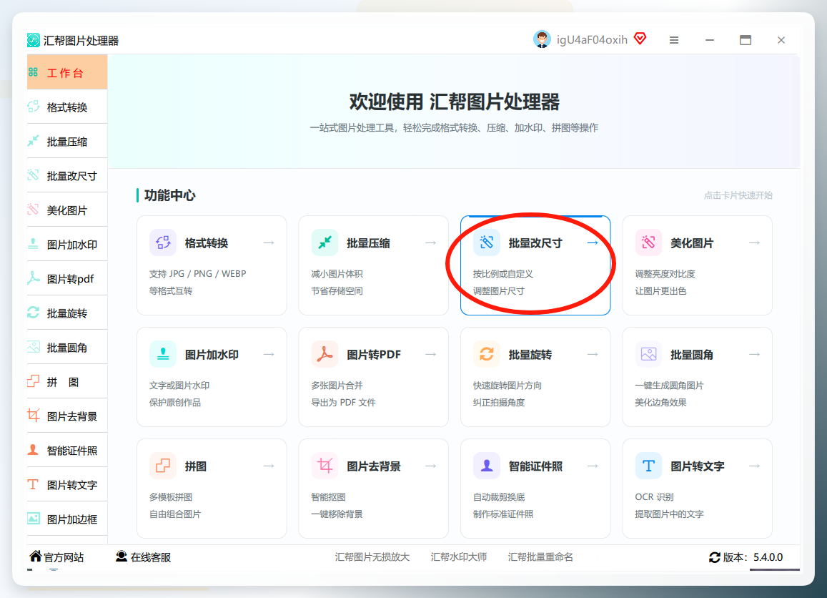Image resolution: width=827 pixels, height=598 pixels.
Task: Click 多张图片合并 description text
Action: point(337,386)
